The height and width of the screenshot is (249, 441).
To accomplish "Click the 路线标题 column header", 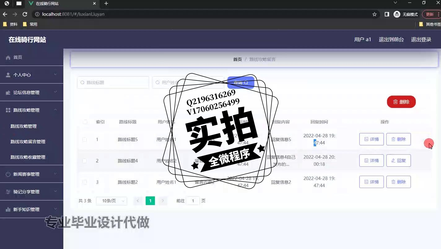I will [x=128, y=122].
